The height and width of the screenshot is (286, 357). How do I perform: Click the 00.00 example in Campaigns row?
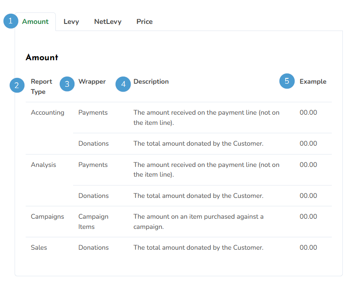pos(308,216)
